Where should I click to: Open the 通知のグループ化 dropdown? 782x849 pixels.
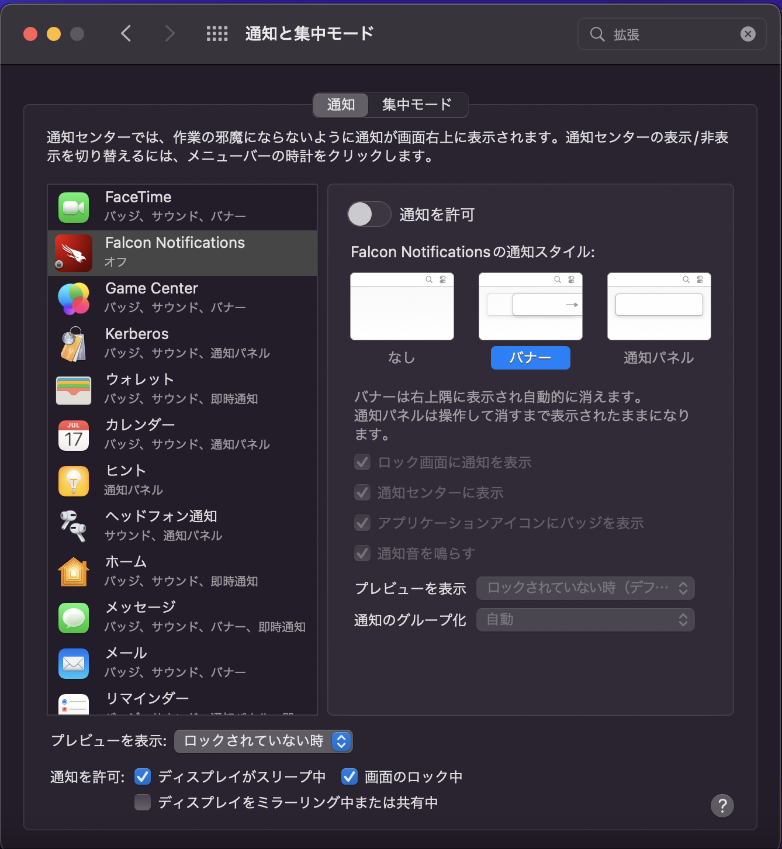[586, 620]
